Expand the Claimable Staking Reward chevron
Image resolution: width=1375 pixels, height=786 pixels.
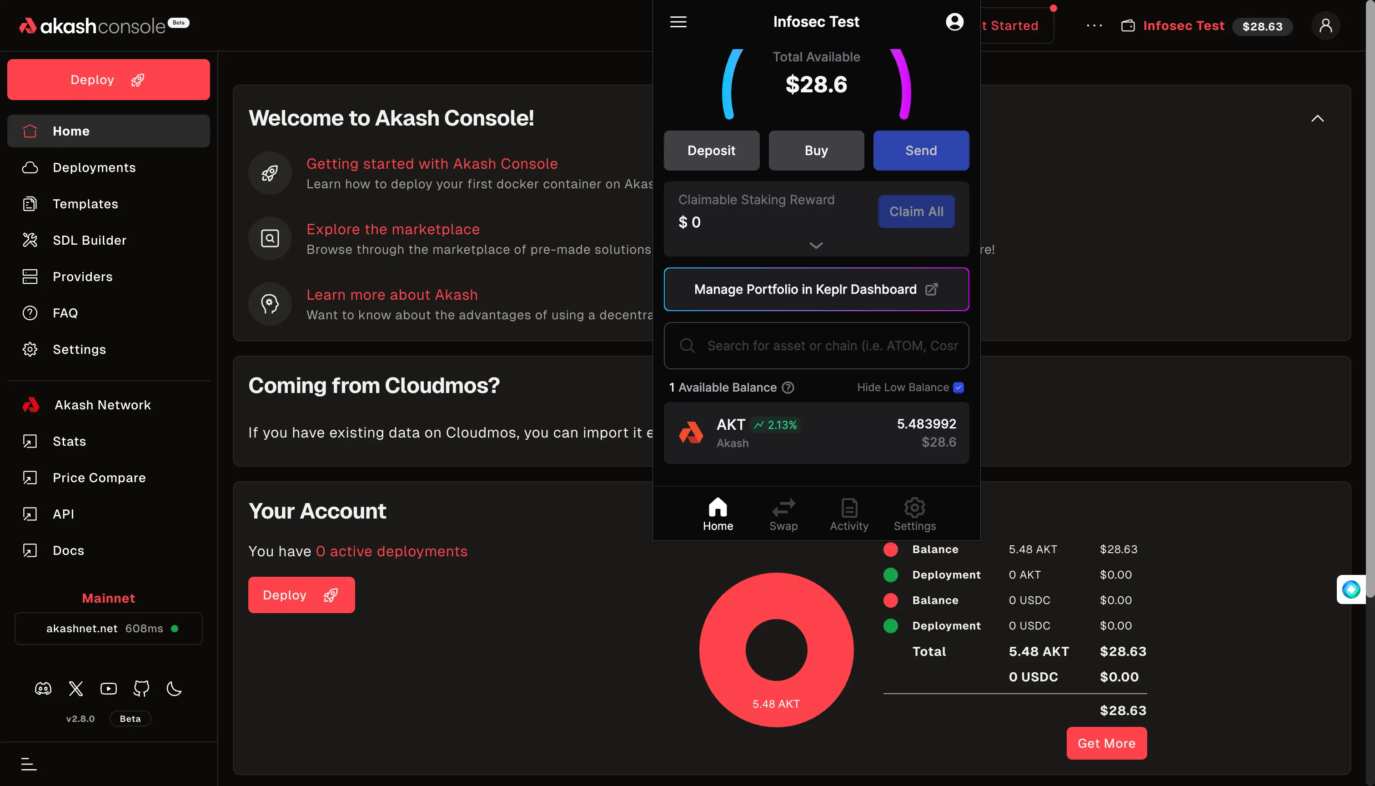816,246
